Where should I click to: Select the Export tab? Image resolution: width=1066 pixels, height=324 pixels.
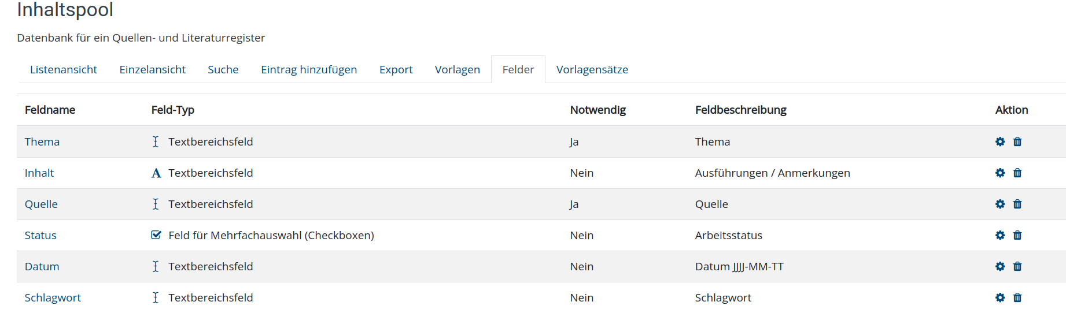(x=396, y=69)
